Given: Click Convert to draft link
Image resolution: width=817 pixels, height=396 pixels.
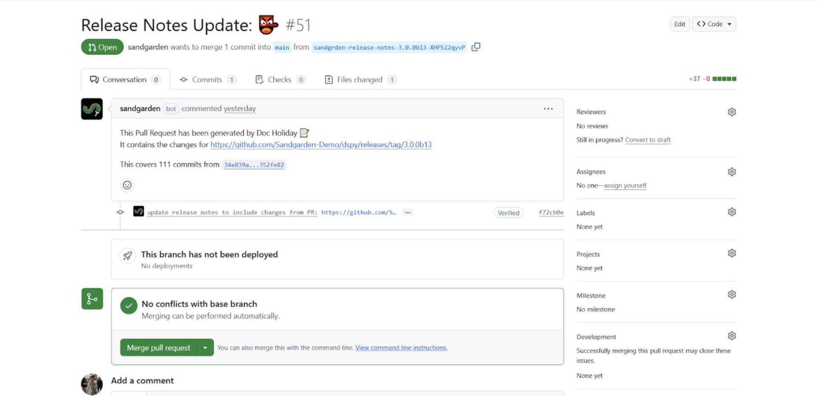Looking at the screenshot, I should click(x=648, y=140).
